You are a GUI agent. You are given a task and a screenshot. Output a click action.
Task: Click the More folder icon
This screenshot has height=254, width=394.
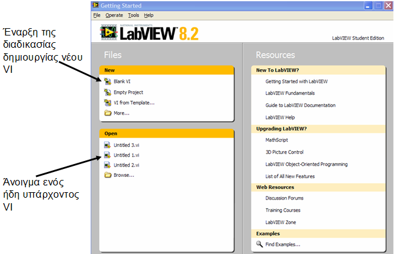point(108,113)
